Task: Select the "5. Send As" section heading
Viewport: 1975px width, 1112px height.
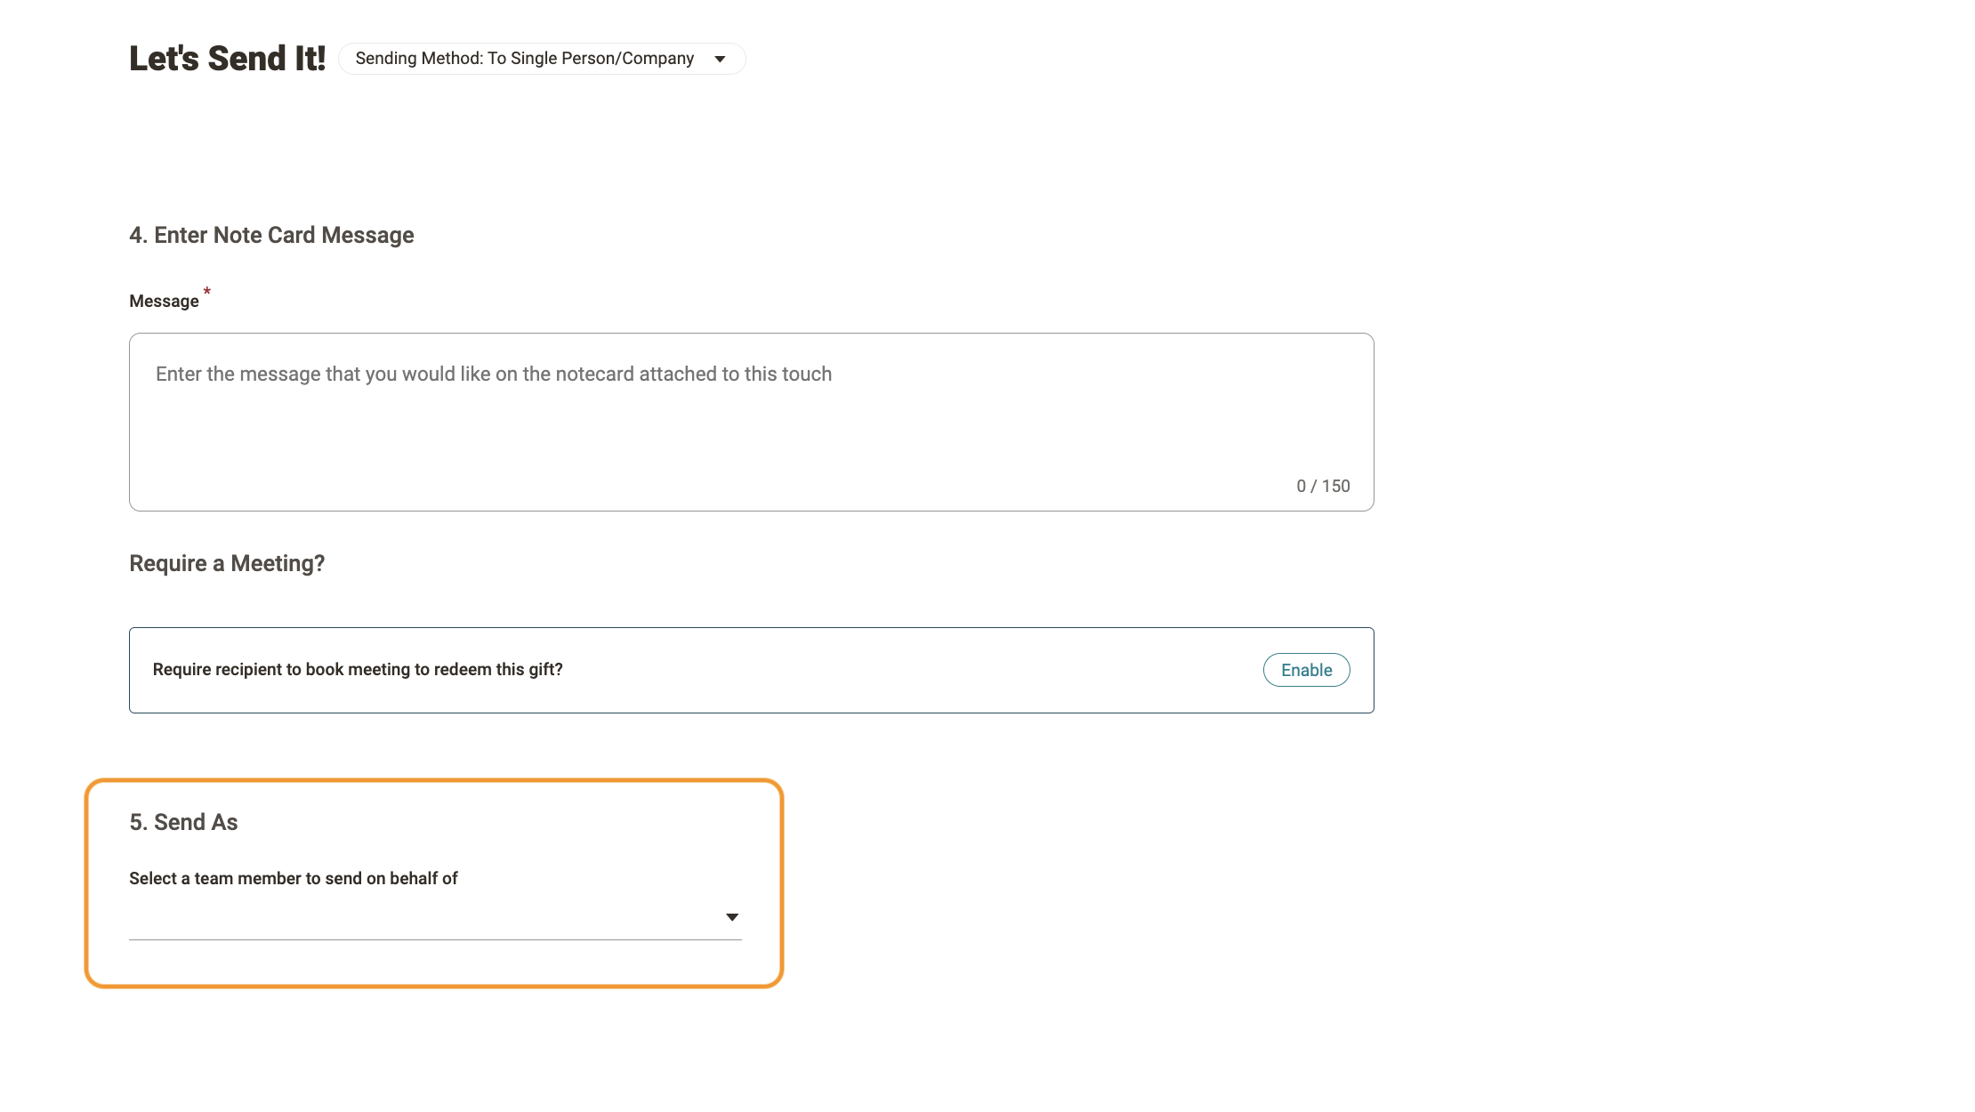Action: pos(183,822)
